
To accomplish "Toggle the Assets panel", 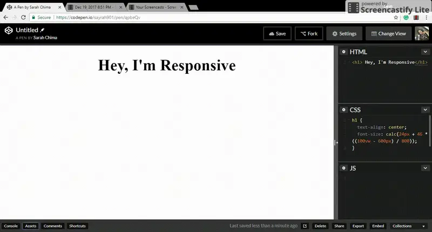I will point(31,226).
